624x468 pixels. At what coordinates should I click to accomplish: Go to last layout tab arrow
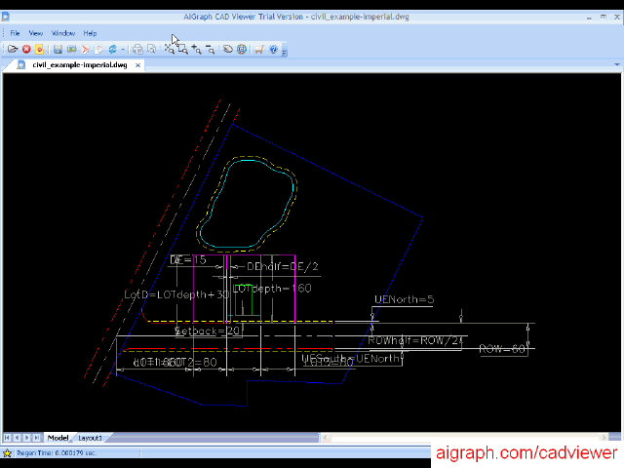coord(37,438)
